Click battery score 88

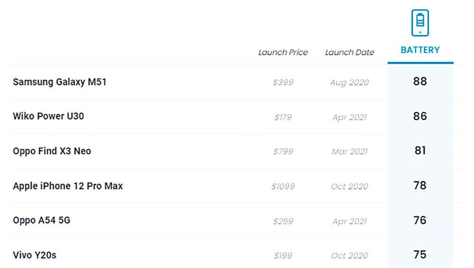click(x=420, y=81)
